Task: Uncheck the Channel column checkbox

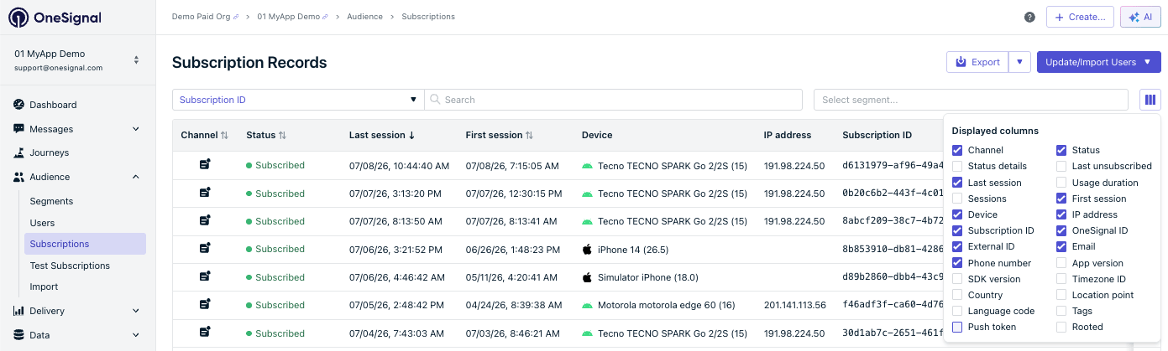Action: point(957,150)
